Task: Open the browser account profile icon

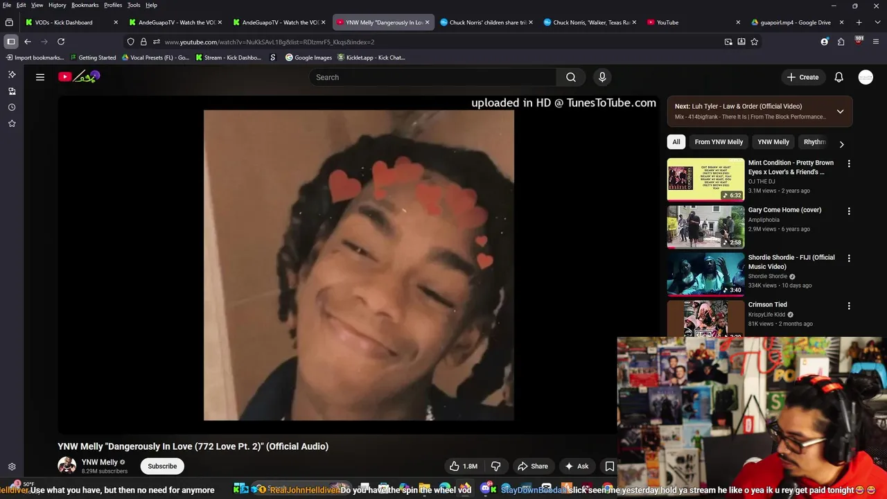Action: click(824, 42)
